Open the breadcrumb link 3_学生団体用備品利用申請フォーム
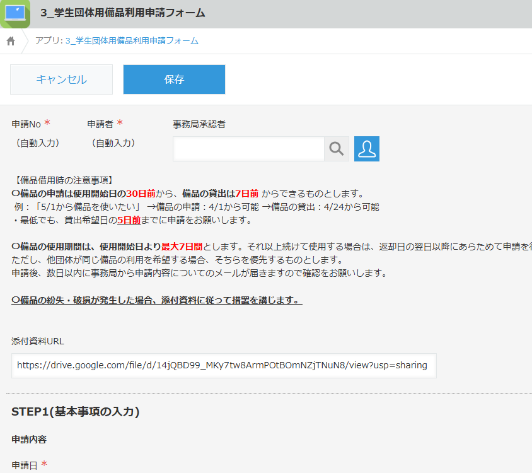The image size is (532, 473). pos(132,41)
